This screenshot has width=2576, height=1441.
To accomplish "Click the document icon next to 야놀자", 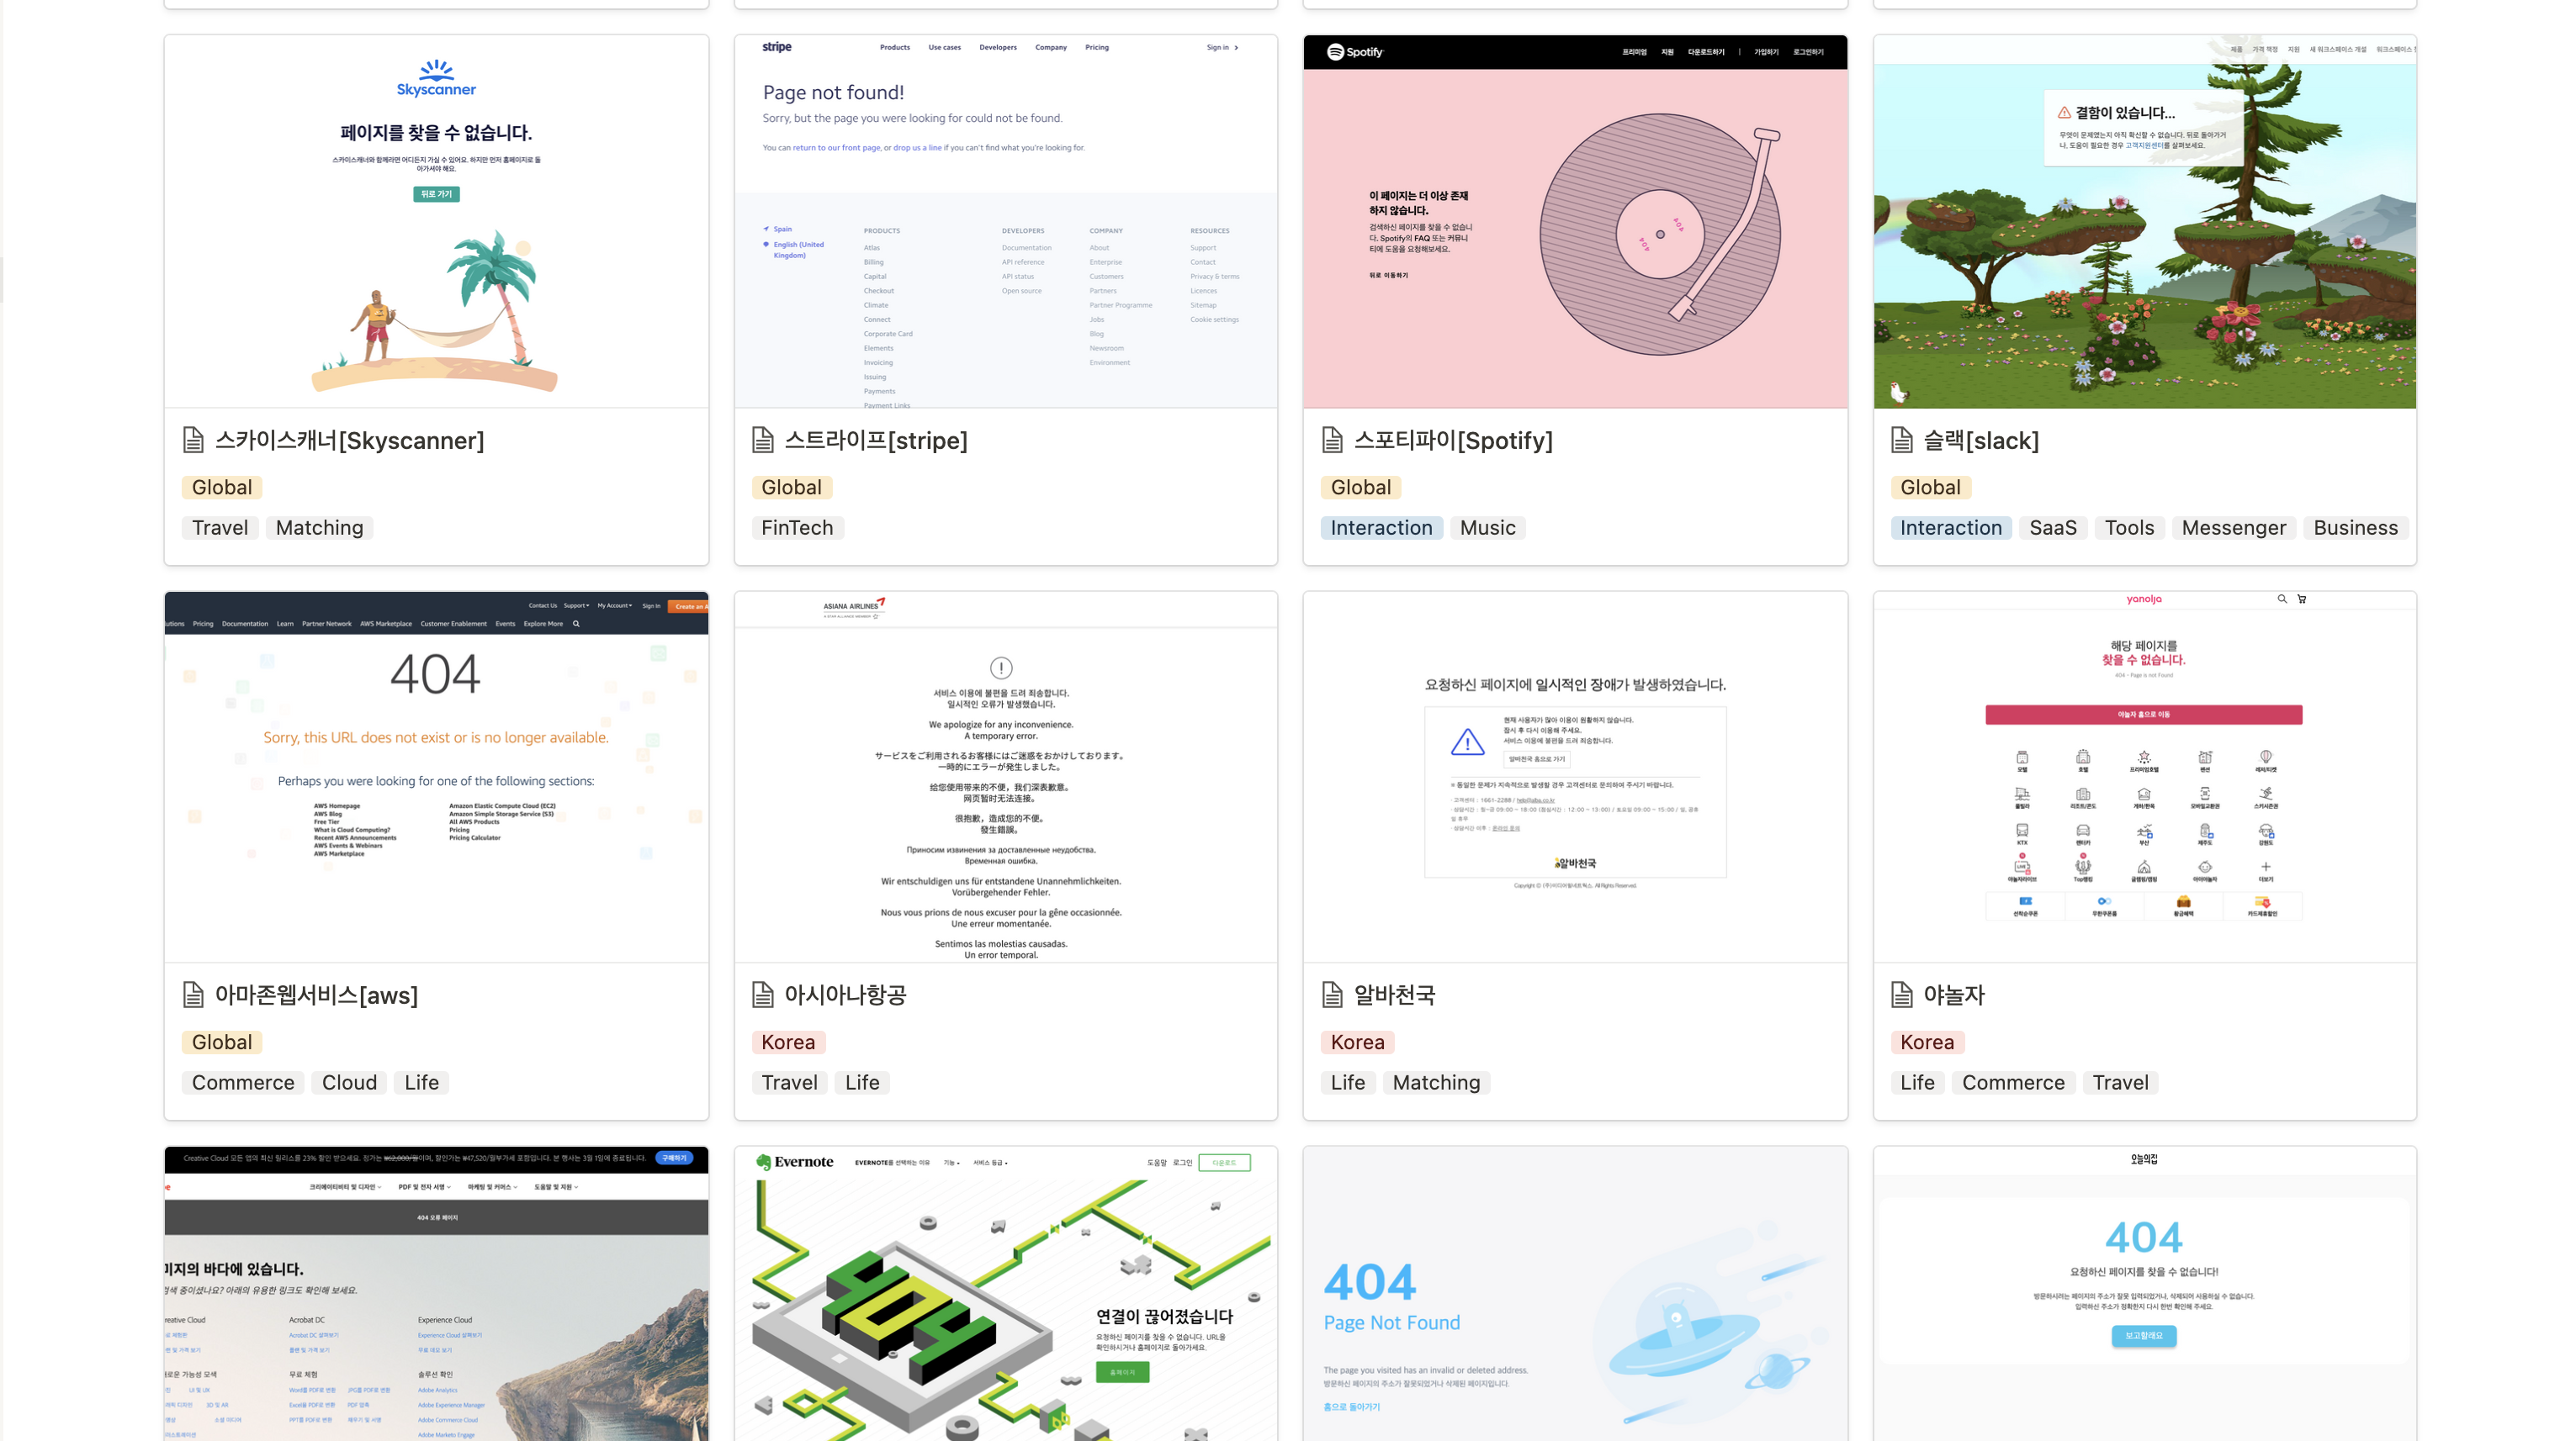I will [1902, 995].
